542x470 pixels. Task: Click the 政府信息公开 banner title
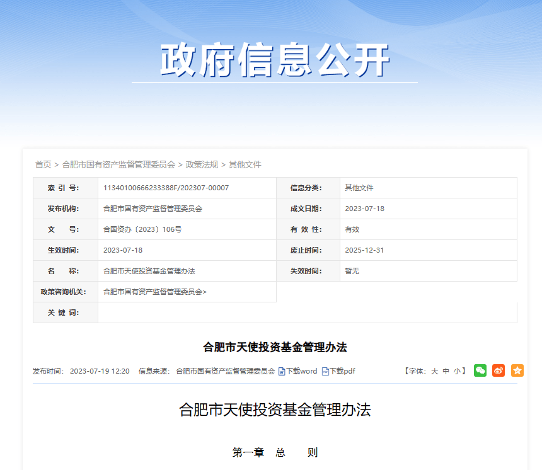pyautogui.click(x=275, y=60)
